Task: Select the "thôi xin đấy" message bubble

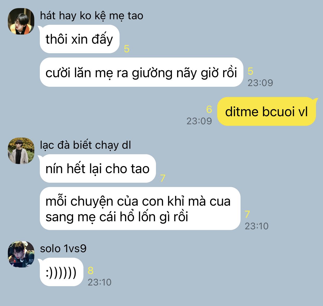Action: (79, 39)
